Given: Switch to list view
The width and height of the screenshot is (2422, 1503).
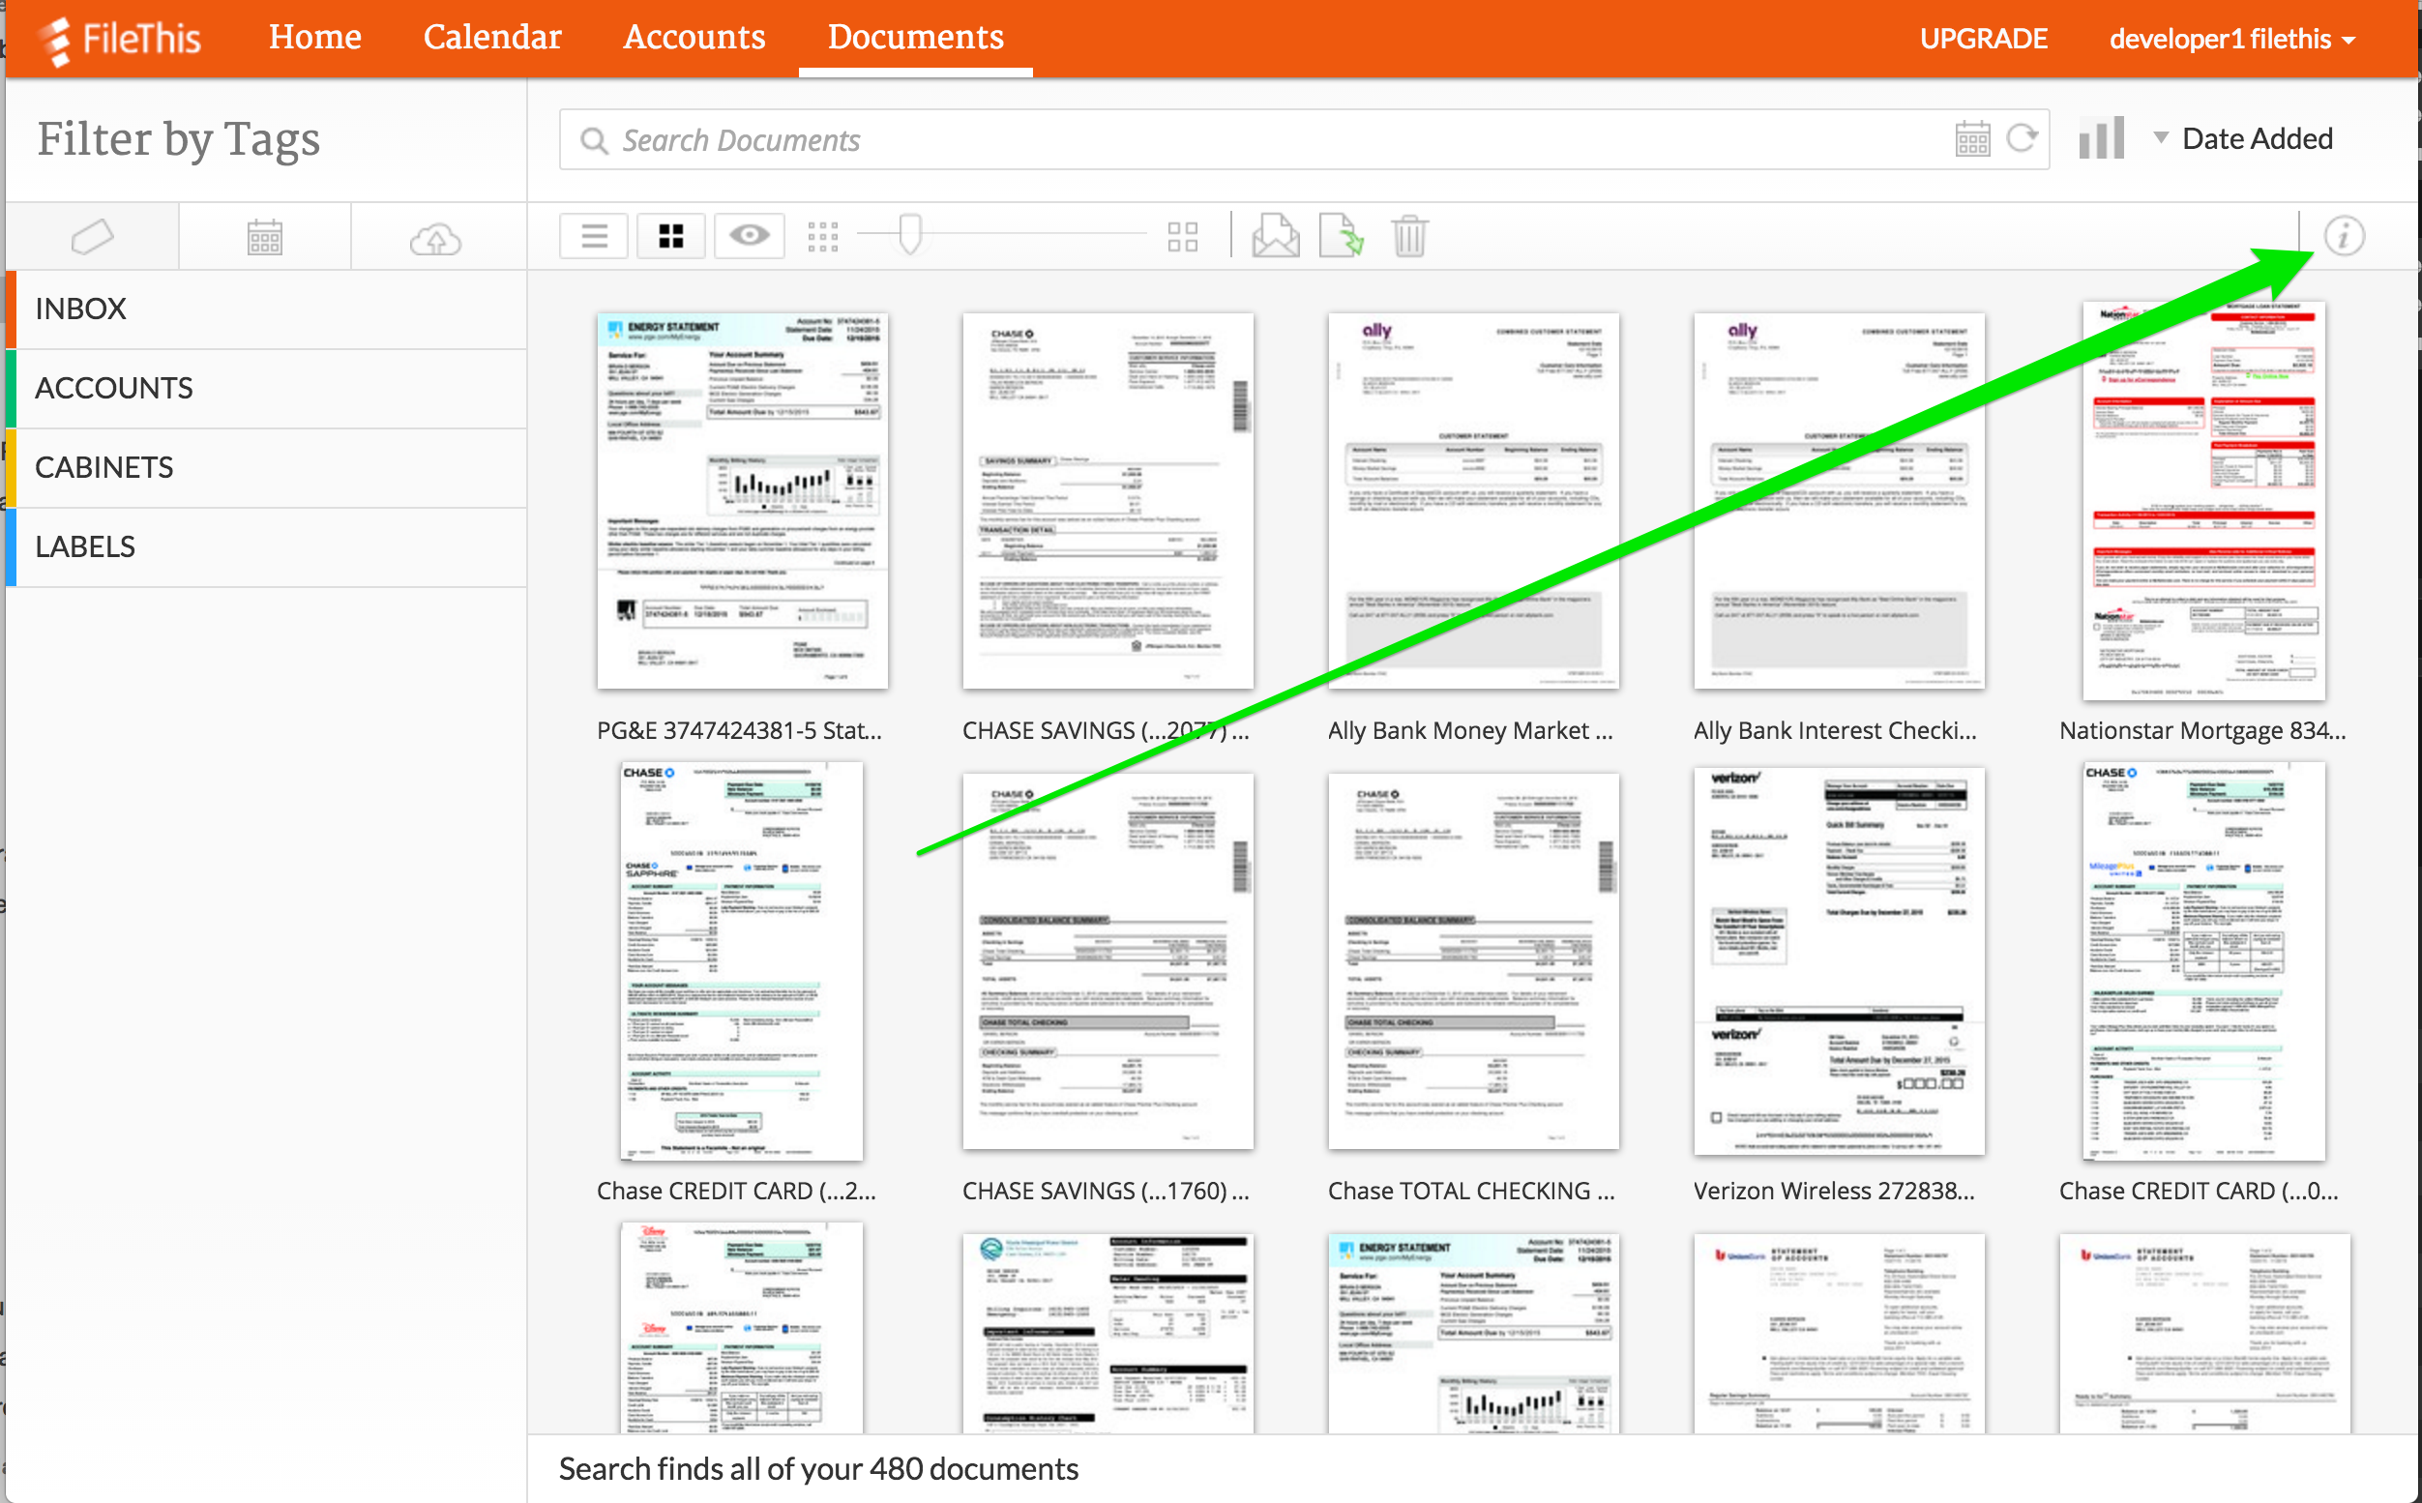Looking at the screenshot, I should pyautogui.click(x=594, y=237).
